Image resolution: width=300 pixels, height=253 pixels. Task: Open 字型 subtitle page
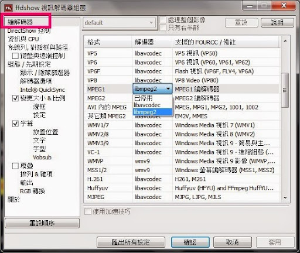pos(39,149)
